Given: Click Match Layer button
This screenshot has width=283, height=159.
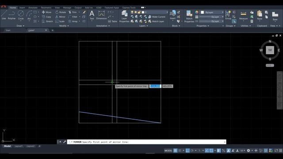Looking at the screenshot, I should point(156,21).
